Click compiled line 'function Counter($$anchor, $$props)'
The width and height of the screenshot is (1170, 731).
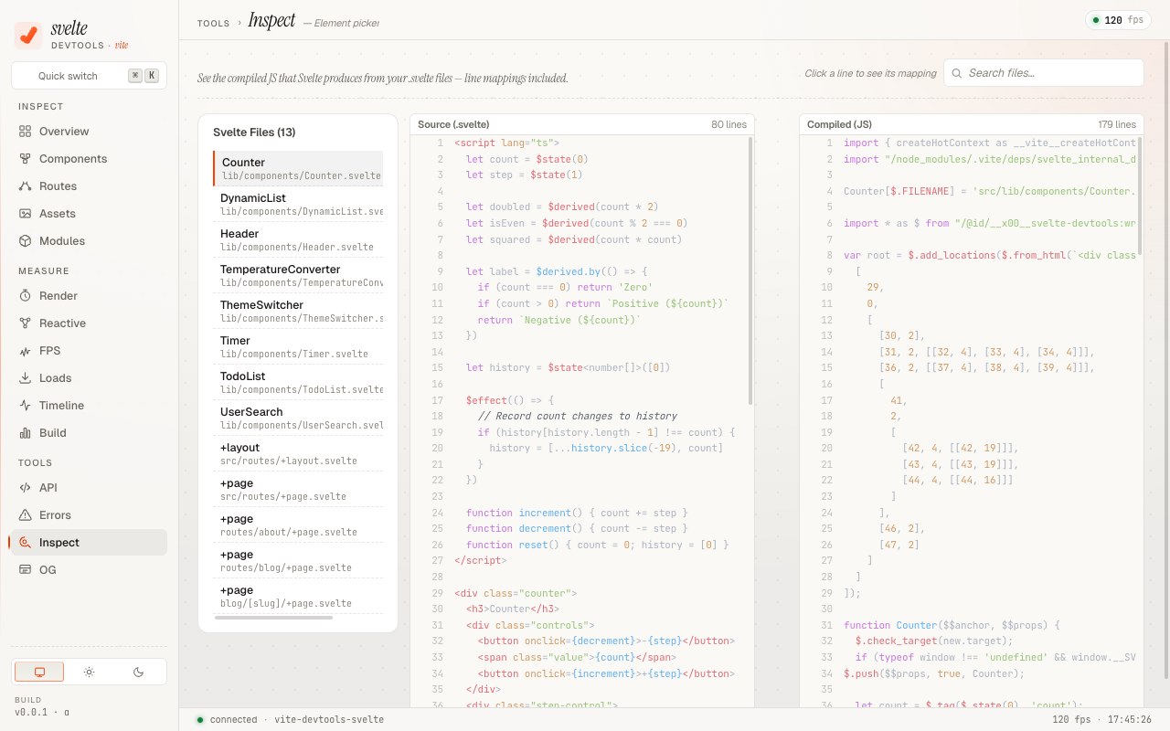972,625
